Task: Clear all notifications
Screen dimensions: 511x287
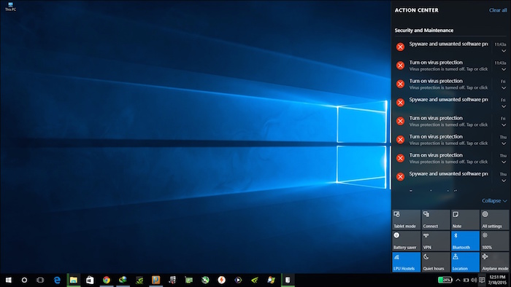Action: click(498, 10)
